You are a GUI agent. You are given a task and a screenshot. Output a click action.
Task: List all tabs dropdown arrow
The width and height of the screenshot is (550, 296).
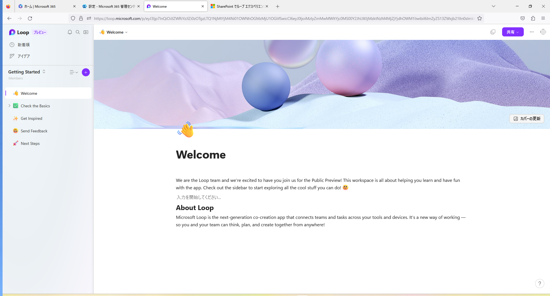[494, 6]
